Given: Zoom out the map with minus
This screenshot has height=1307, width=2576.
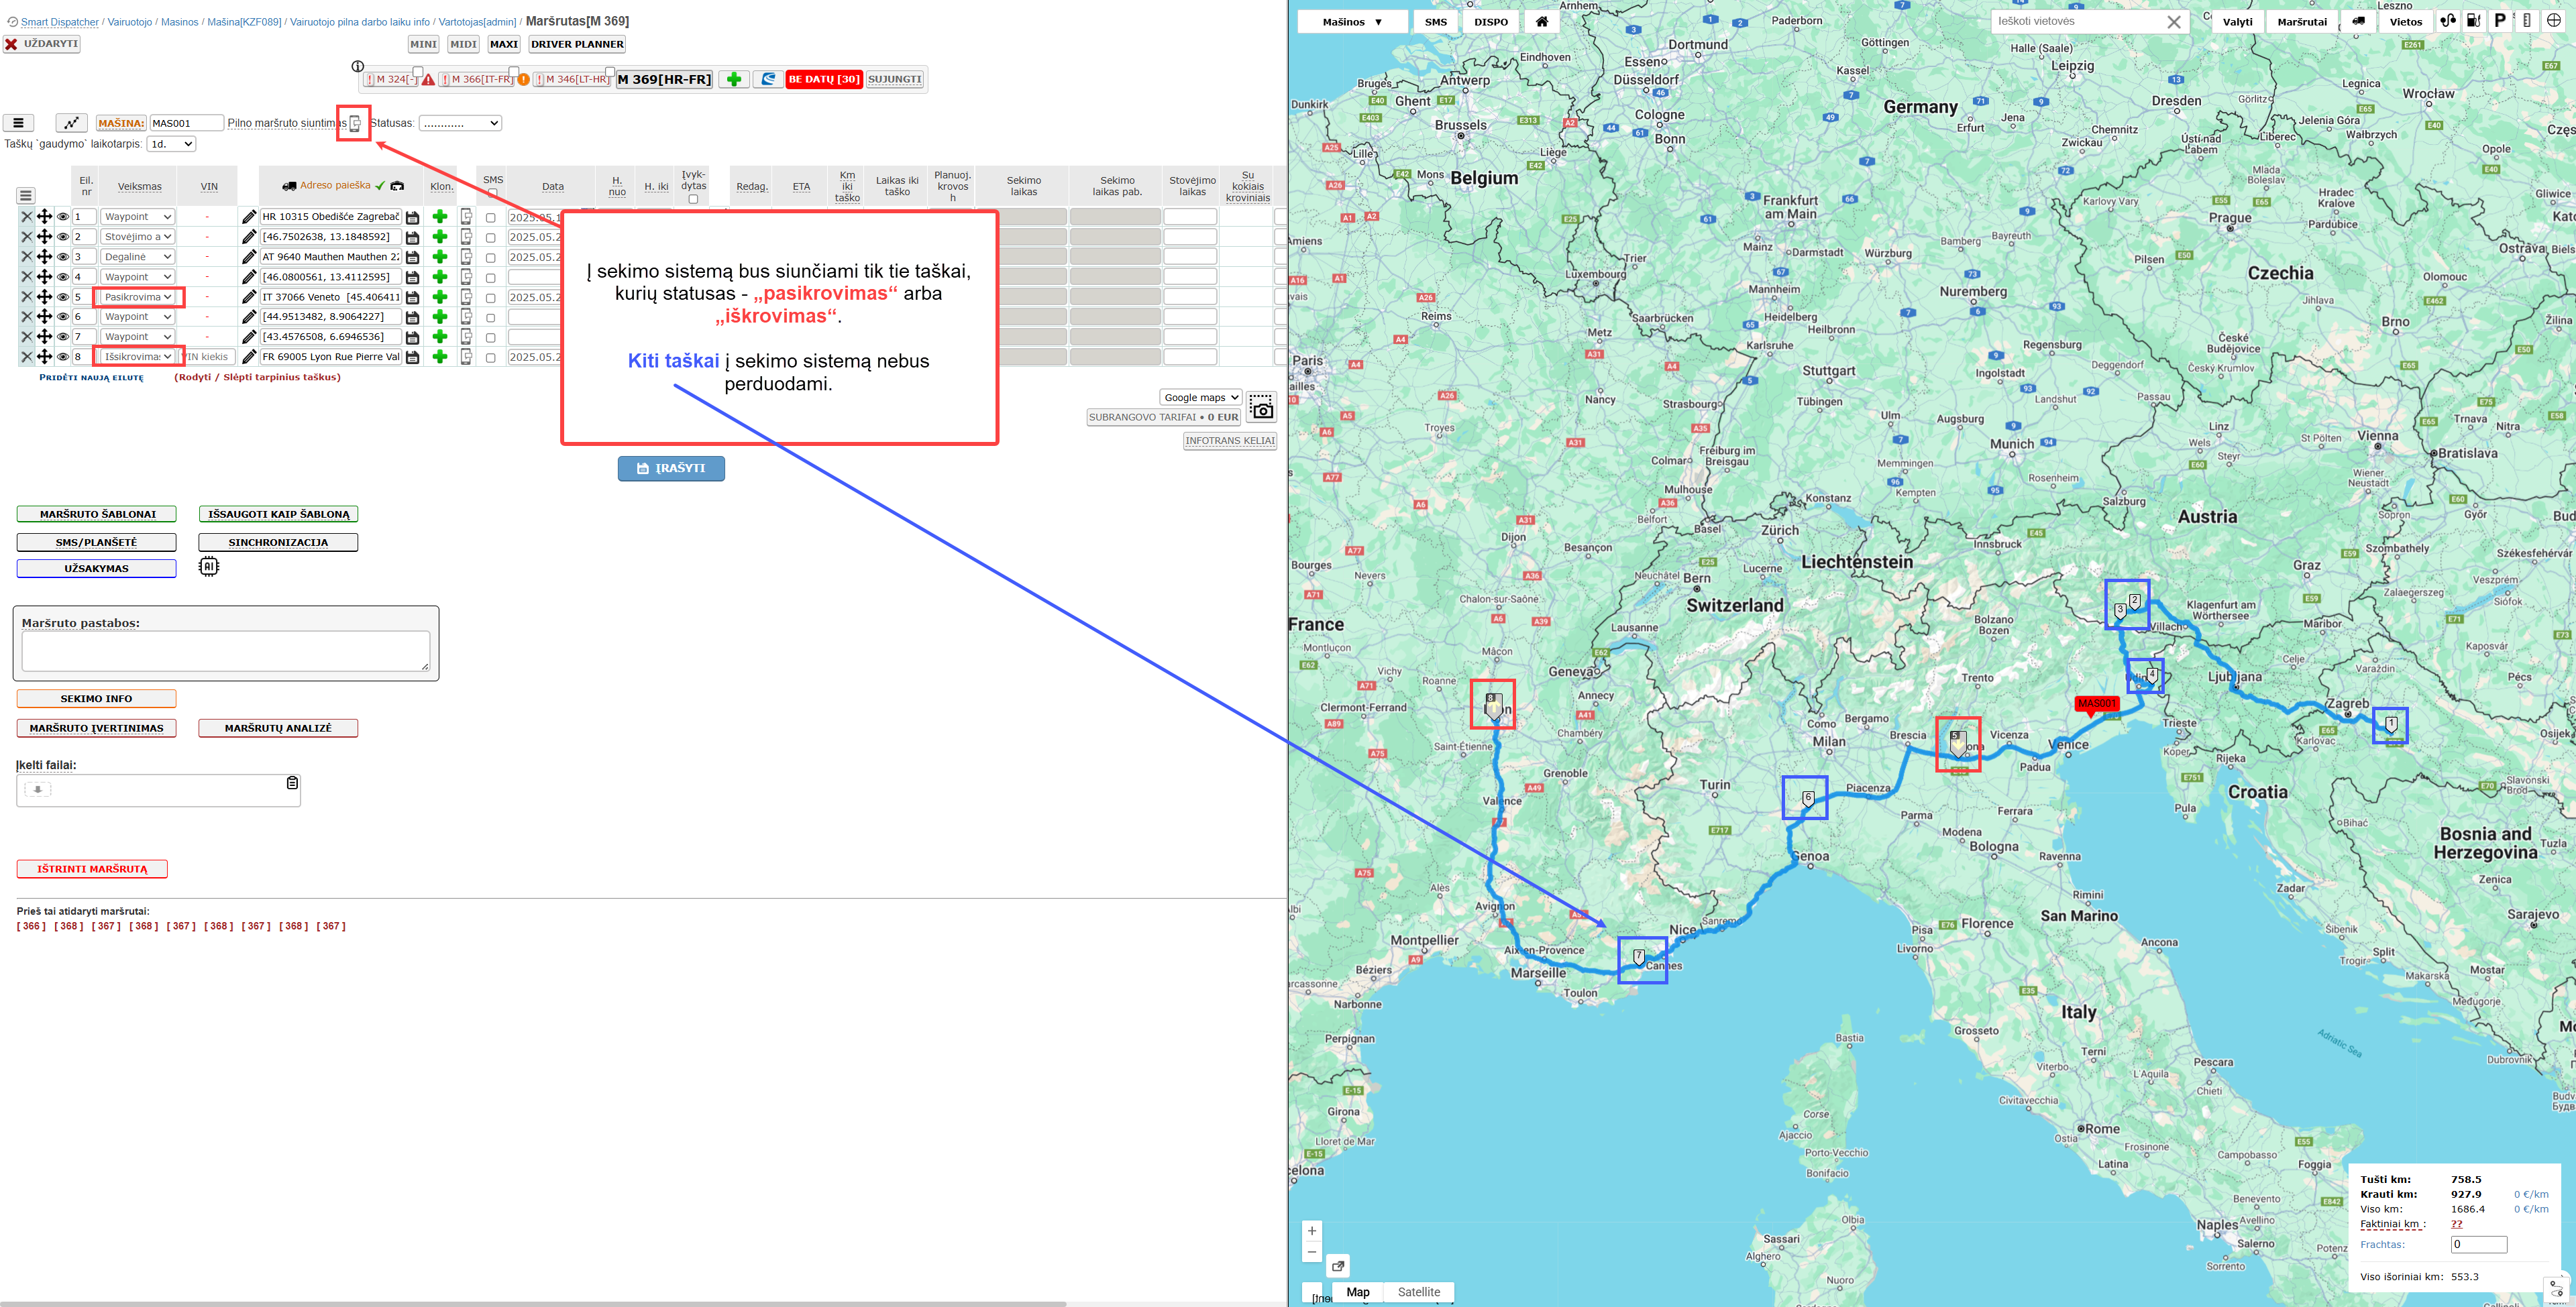Looking at the screenshot, I should point(1312,1252).
